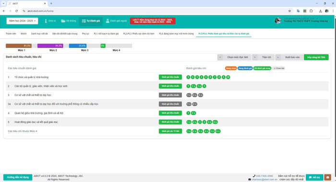
Task: Click the purple Mức 2 progress bar
Action: (50, 46)
